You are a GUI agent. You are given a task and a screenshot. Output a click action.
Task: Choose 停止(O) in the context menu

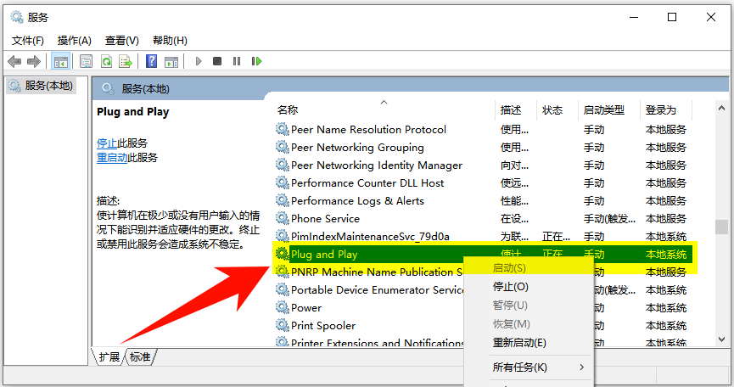(510, 286)
